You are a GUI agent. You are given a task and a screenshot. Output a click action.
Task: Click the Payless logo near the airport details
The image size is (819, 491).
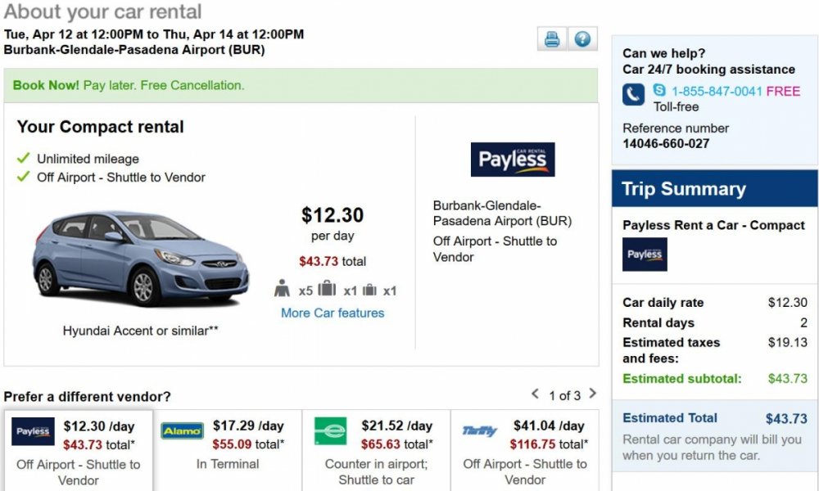pos(513,160)
